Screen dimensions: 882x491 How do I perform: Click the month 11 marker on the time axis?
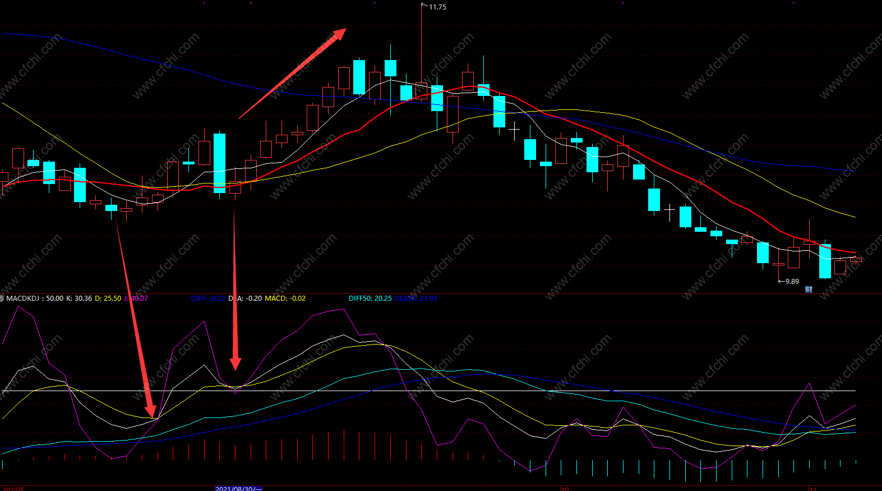click(x=812, y=489)
